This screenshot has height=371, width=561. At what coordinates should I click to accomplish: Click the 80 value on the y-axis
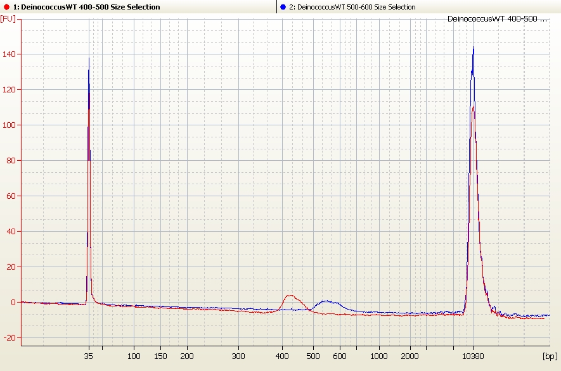coord(10,161)
